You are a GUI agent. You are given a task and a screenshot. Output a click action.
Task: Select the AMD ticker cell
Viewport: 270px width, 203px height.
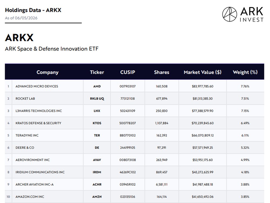[x=97, y=86]
